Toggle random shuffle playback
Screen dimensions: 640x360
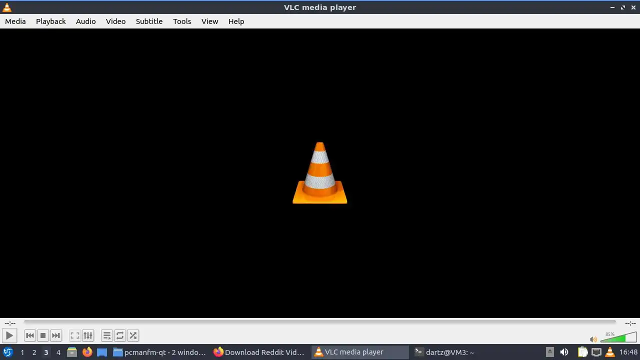click(133, 335)
